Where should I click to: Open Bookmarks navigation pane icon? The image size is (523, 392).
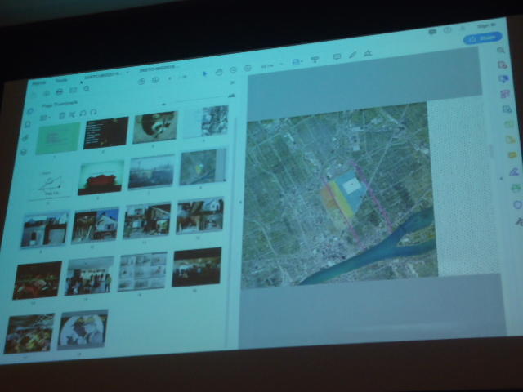click(28, 124)
